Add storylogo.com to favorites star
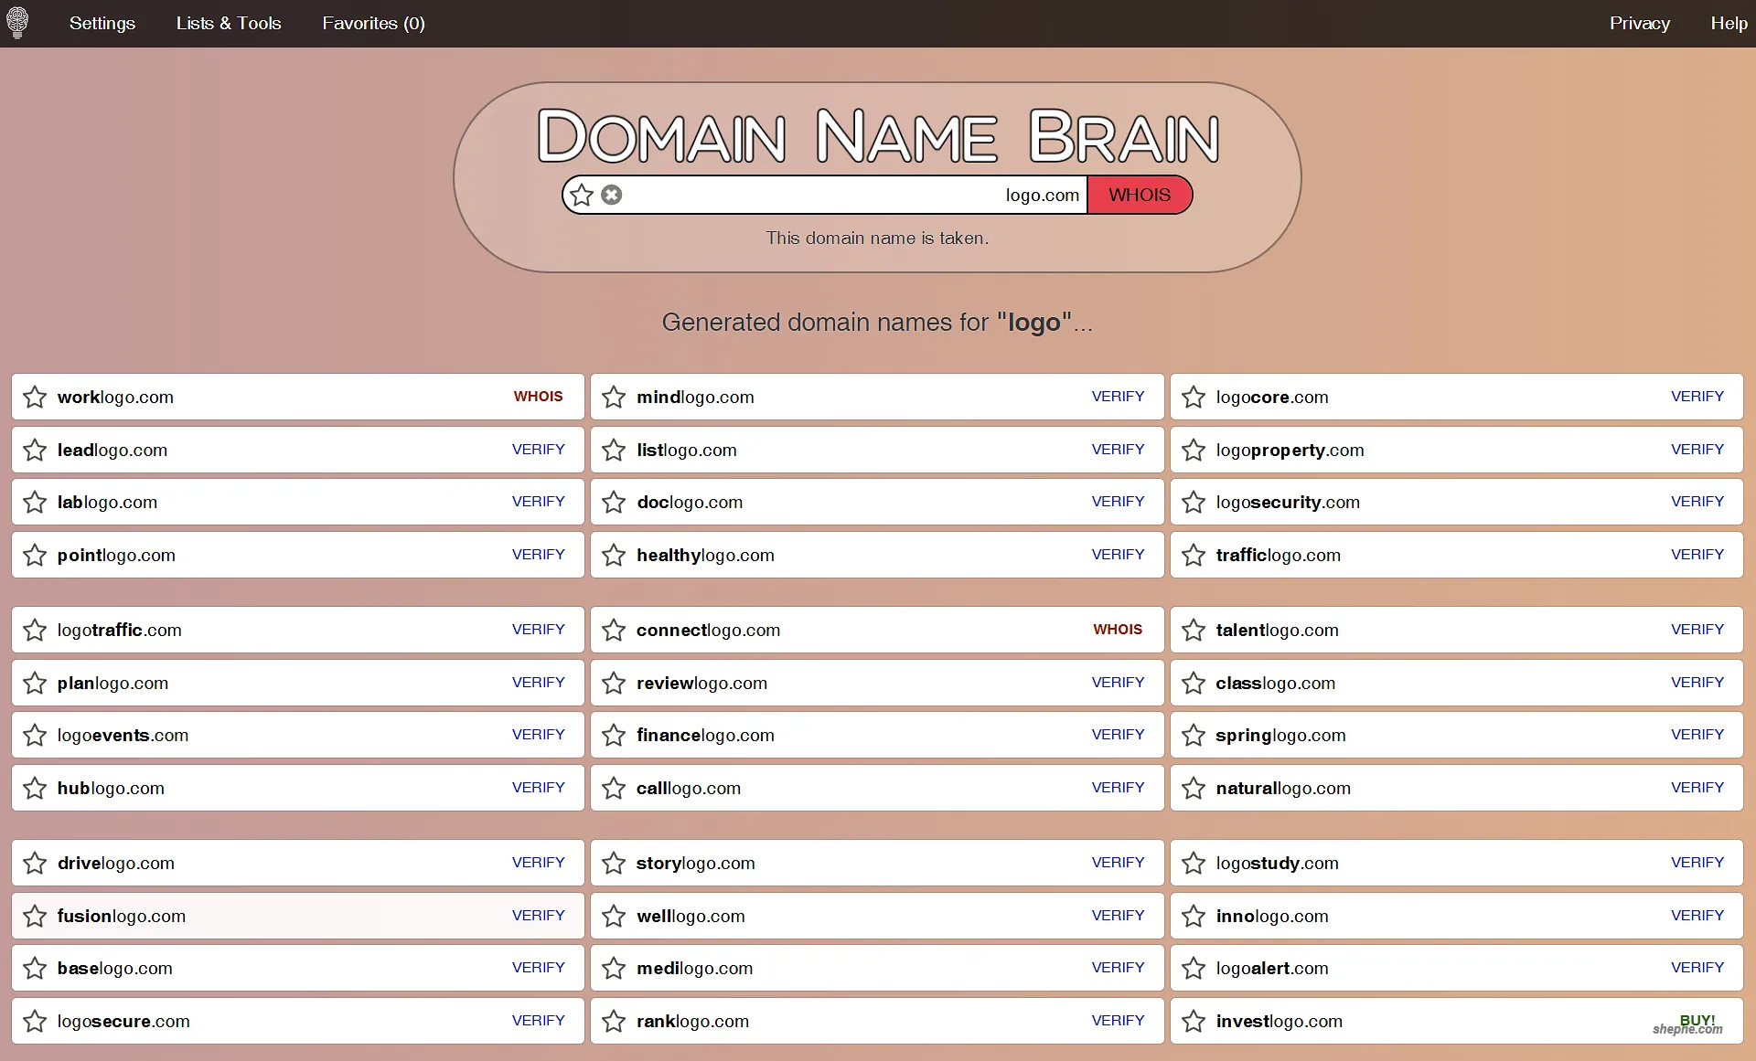Viewport: 1756px width, 1061px height. [614, 863]
